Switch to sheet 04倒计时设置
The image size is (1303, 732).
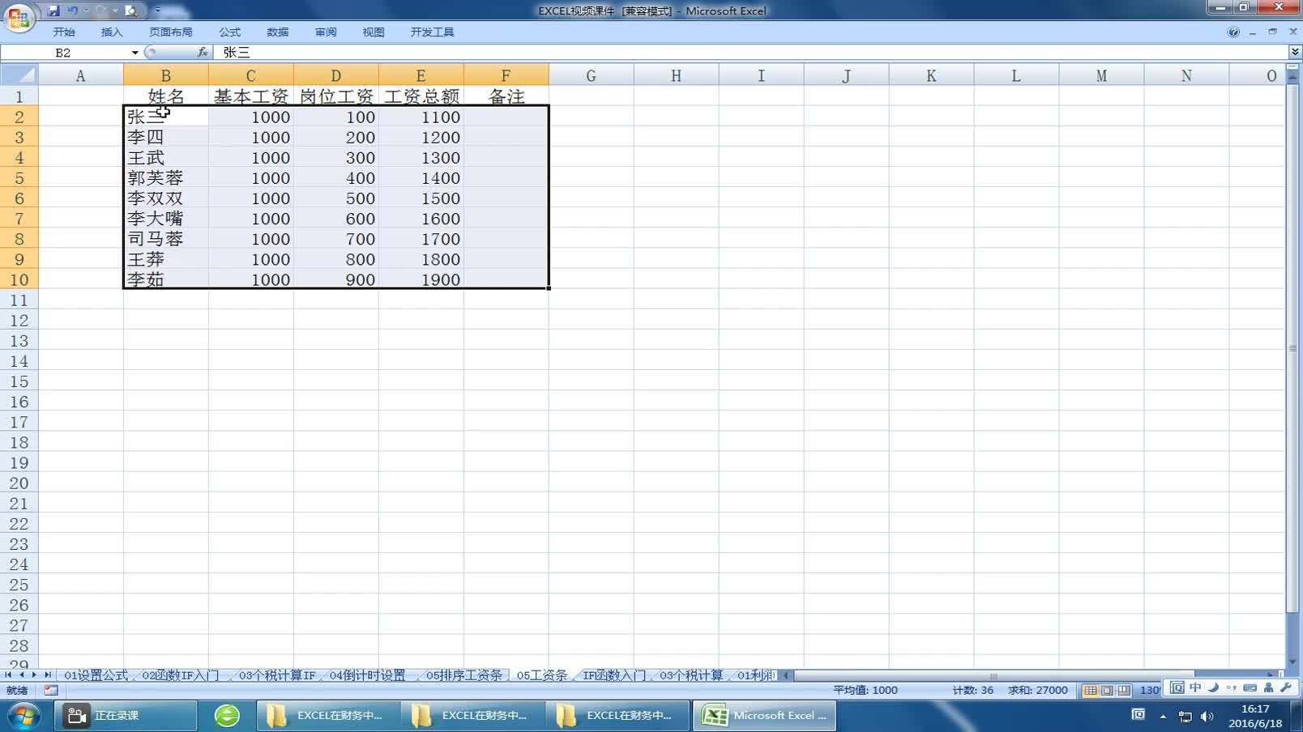coord(367,675)
